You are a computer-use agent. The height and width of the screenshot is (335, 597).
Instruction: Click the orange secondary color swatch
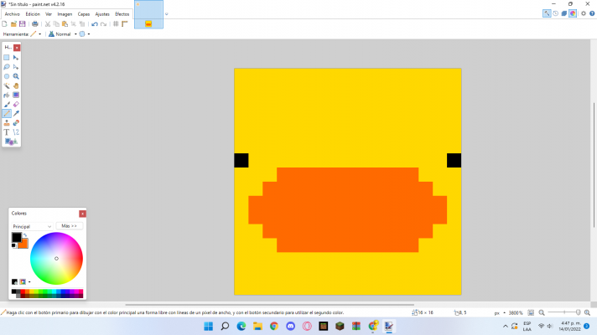click(24, 245)
